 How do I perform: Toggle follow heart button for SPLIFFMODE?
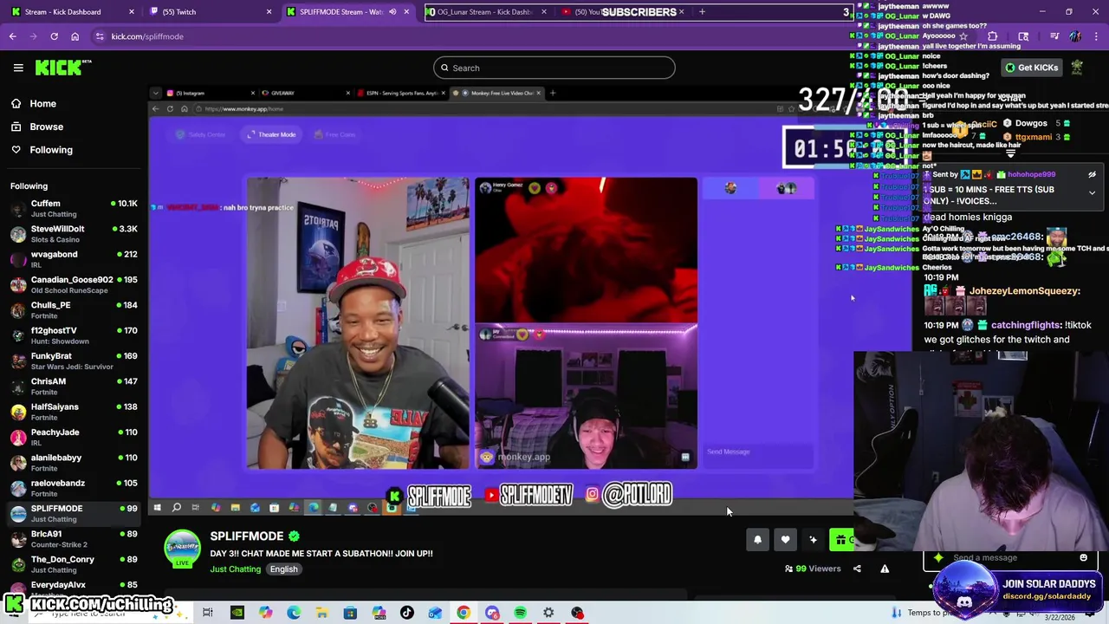(x=785, y=540)
